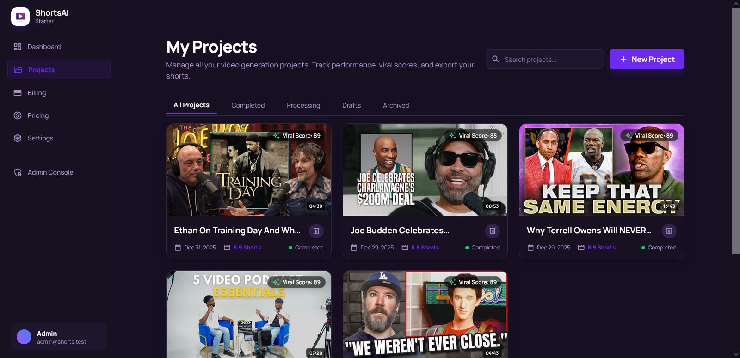Click the ShortsAI logo icon
The height and width of the screenshot is (358, 740).
[20, 17]
